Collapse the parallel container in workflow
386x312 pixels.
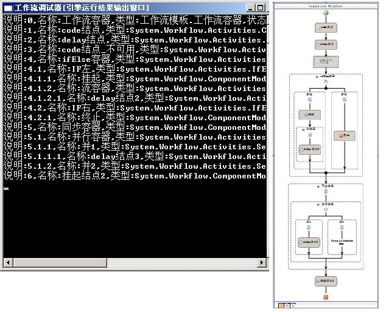point(318,205)
